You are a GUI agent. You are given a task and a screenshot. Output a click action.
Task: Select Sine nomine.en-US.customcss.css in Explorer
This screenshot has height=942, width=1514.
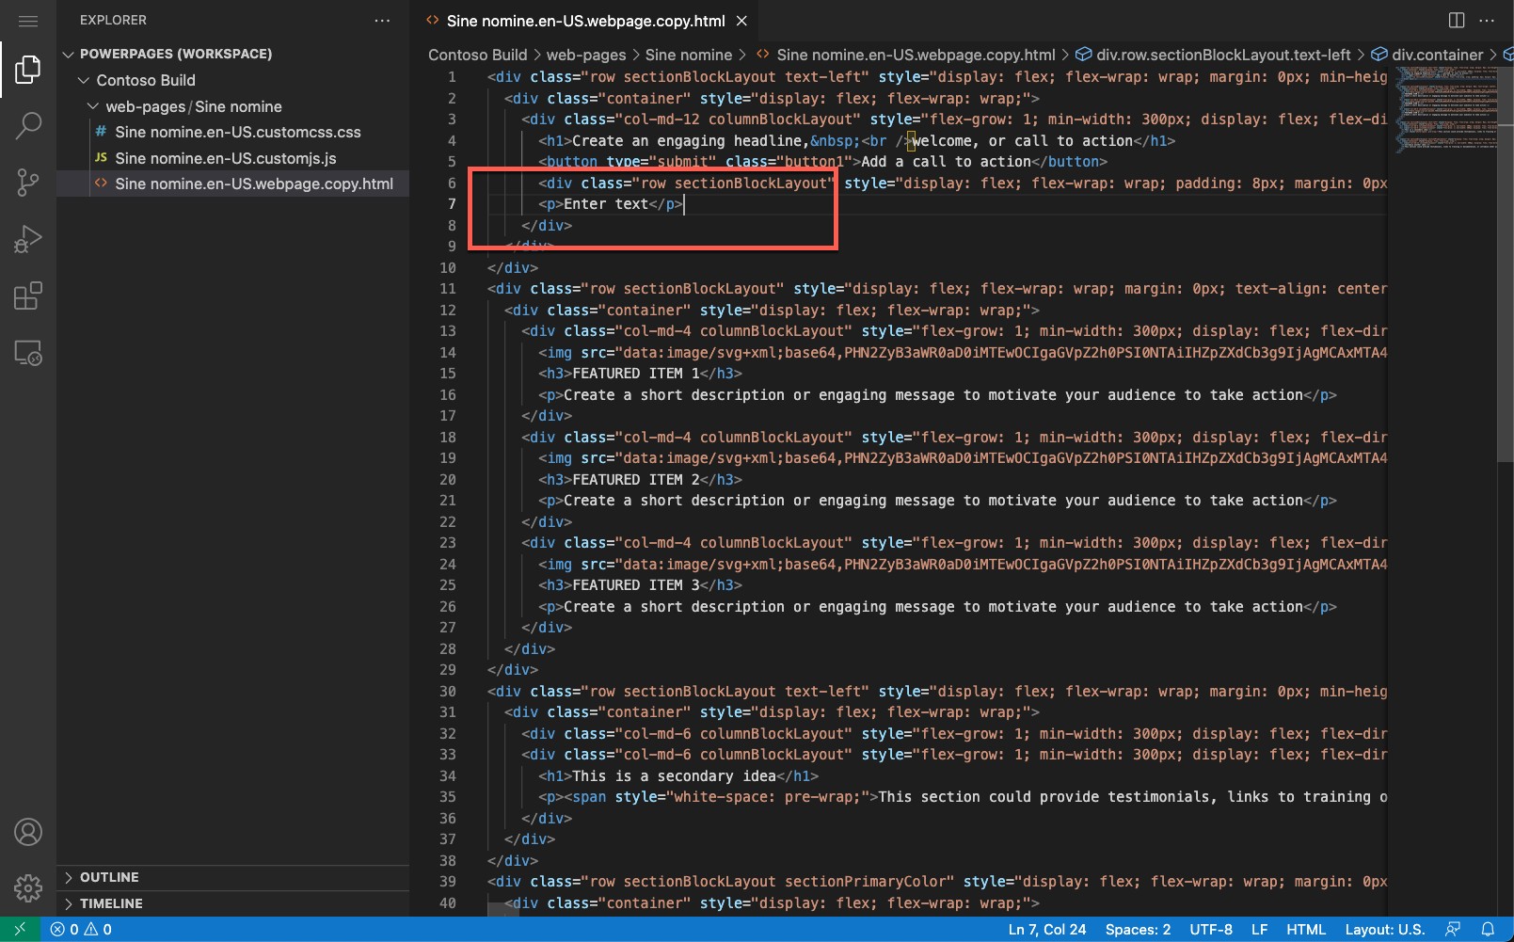click(237, 132)
